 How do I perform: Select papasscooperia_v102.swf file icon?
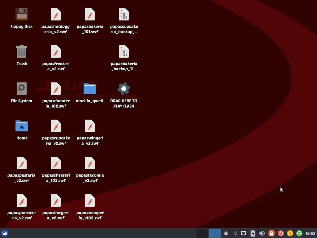[x=90, y=201]
